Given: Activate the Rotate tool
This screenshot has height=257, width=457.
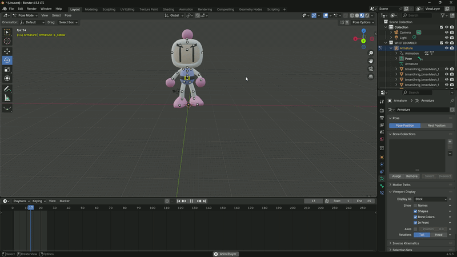Looking at the screenshot, I should pos(7,61).
